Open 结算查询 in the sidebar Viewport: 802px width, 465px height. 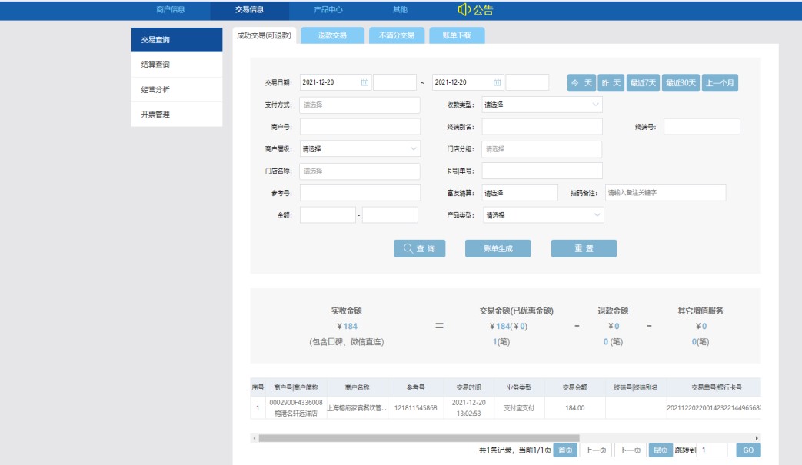tap(177, 65)
